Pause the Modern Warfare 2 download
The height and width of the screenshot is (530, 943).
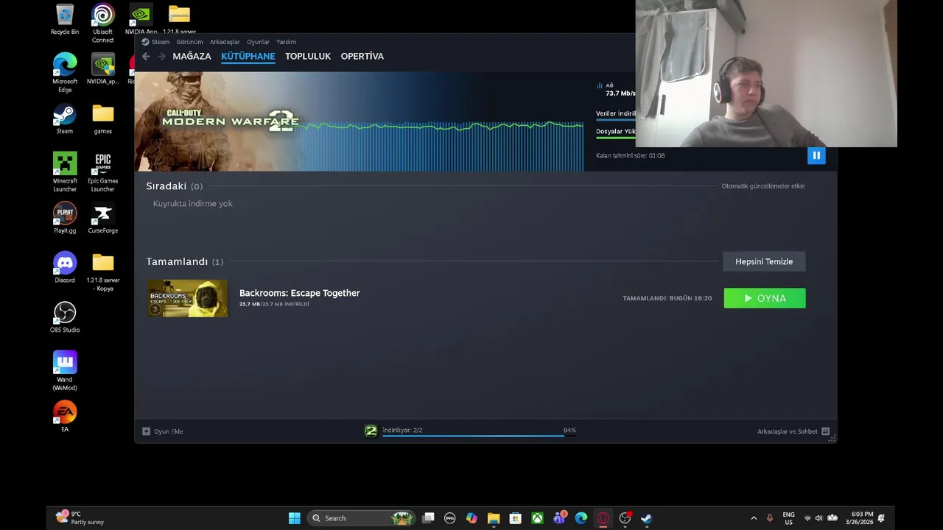tap(816, 155)
